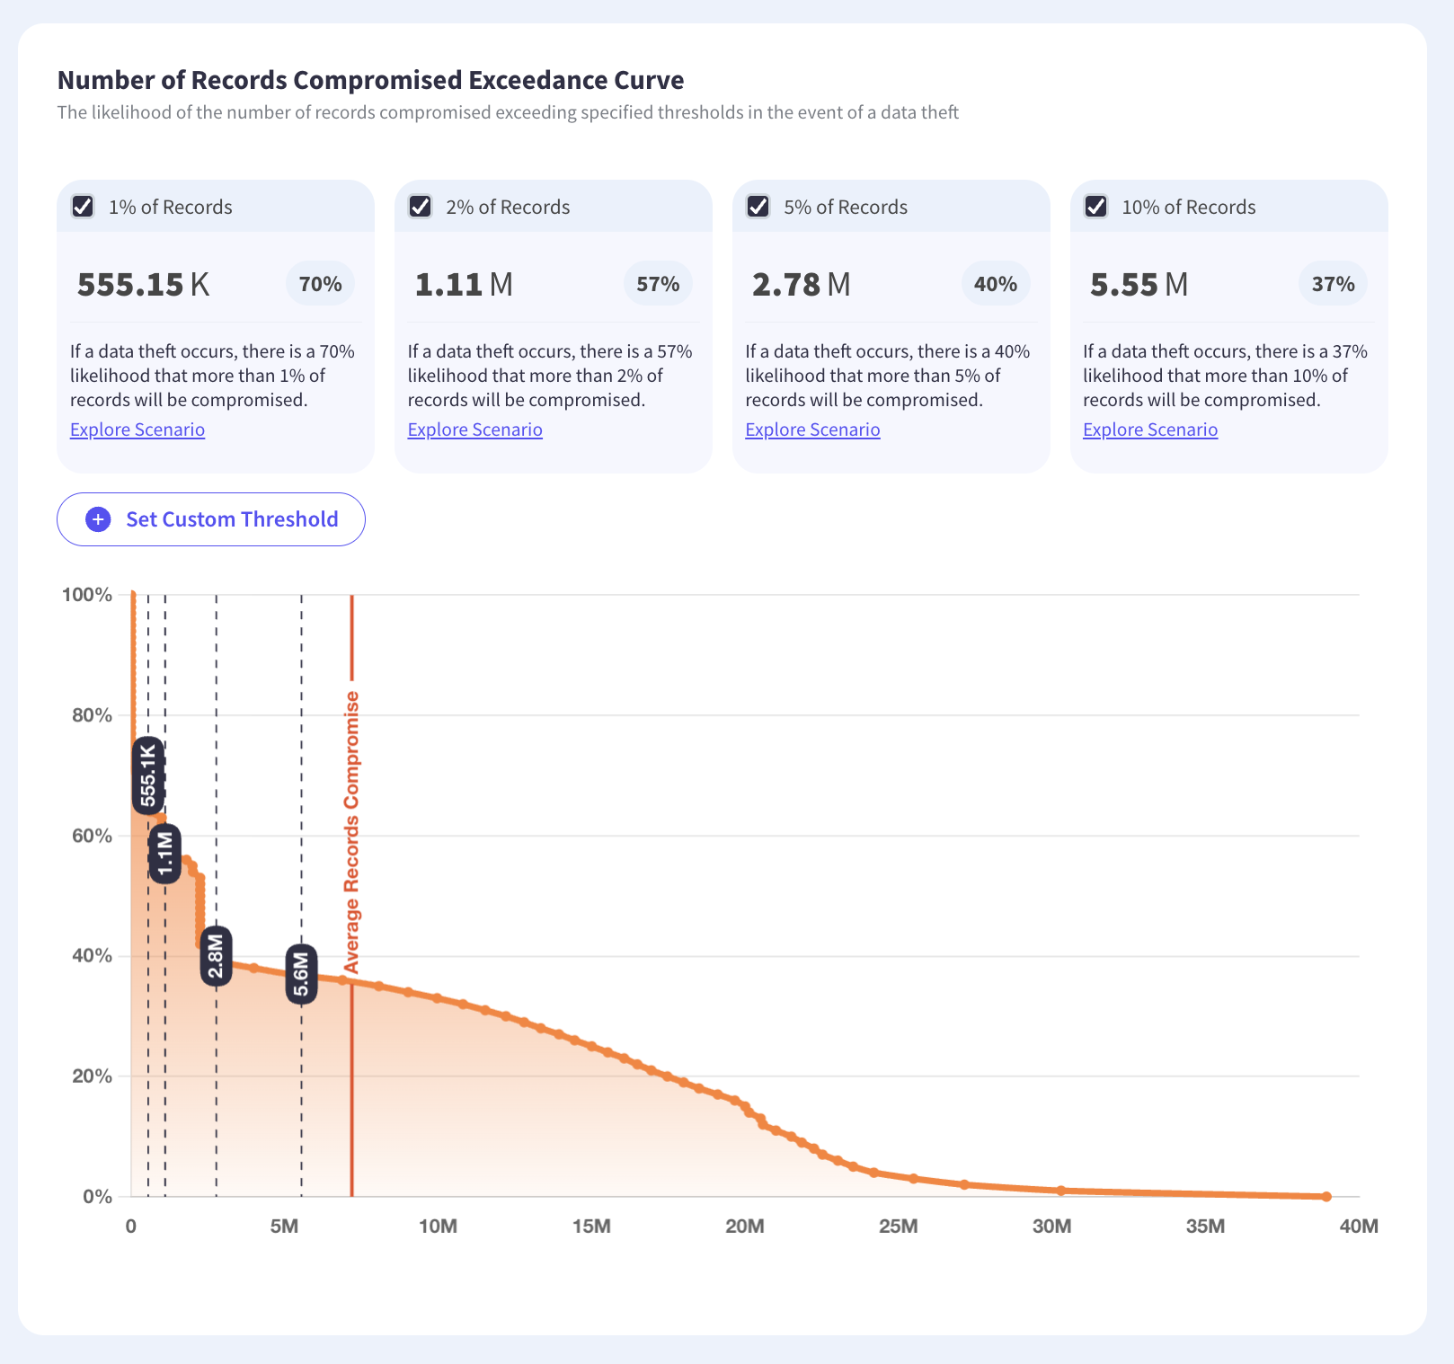The image size is (1454, 1364).
Task: Click the 1% of Records card label
Action: coord(171,207)
